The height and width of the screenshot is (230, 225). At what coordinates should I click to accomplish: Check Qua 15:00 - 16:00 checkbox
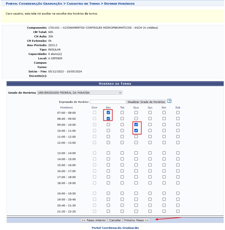[x=136, y=165]
